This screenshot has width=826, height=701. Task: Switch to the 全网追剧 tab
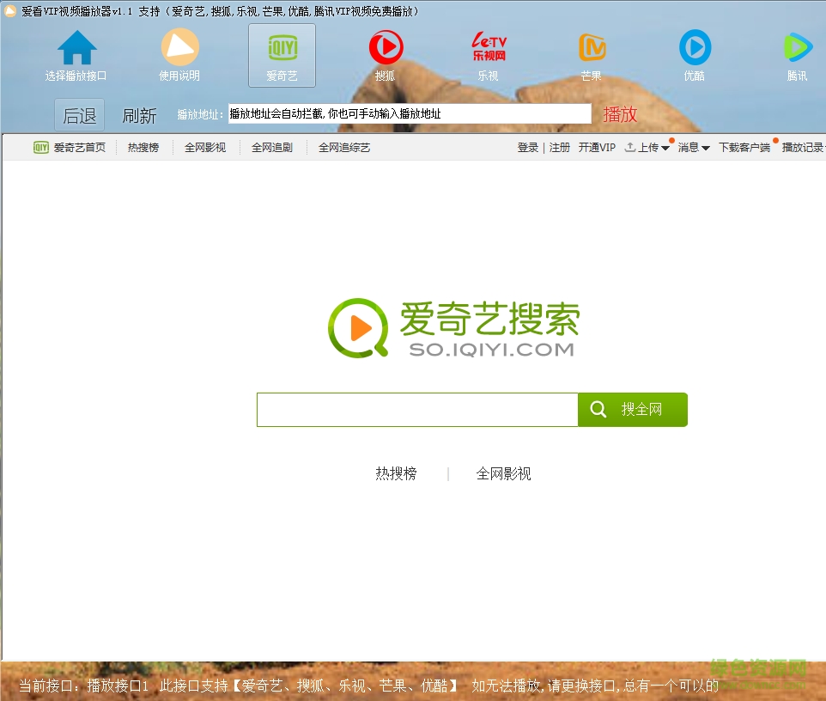click(272, 147)
